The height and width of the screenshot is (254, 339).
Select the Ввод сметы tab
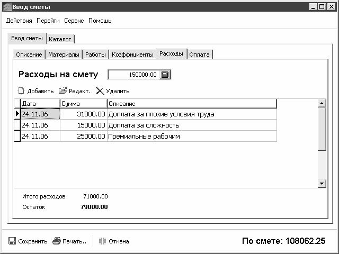pyautogui.click(x=27, y=39)
